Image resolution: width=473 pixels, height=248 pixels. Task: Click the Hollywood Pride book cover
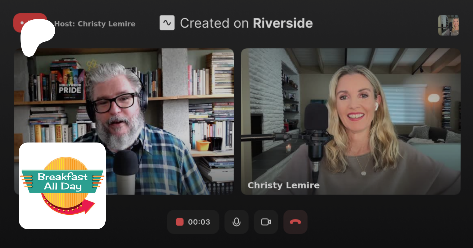point(70,84)
